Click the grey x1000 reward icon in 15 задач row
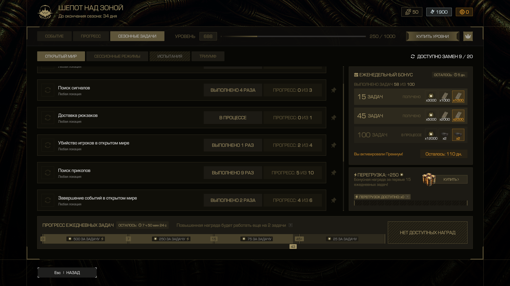Image resolution: width=510 pixels, height=286 pixels. coord(444,97)
